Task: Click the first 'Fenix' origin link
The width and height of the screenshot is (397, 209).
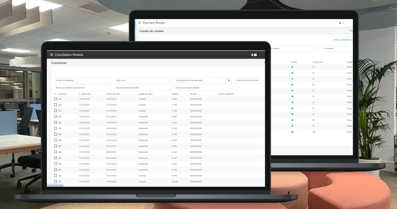Action: click(x=349, y=67)
